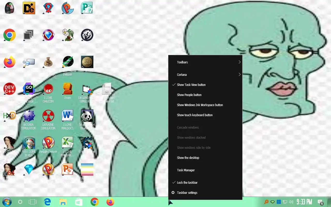Screen dimensions: 331x207
Task: Launch Firefox from the taskbar
Action: [110, 202]
